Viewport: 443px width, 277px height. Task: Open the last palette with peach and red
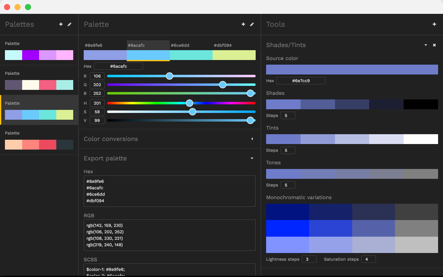pyautogui.click(x=39, y=140)
